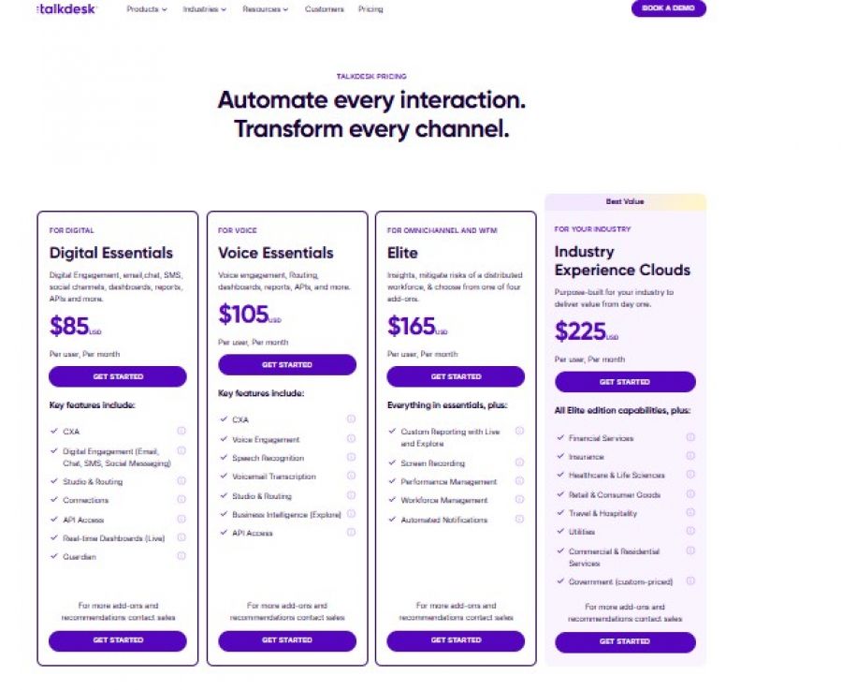Select Pricing in the navigation

[370, 9]
